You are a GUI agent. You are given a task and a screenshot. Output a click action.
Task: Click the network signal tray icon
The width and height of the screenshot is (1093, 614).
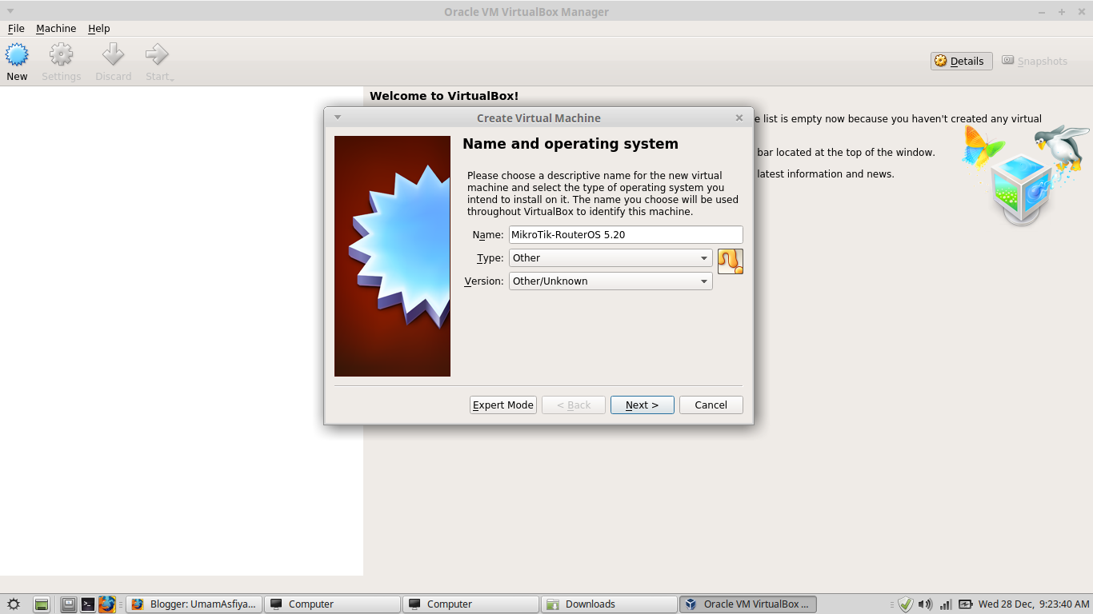945,604
